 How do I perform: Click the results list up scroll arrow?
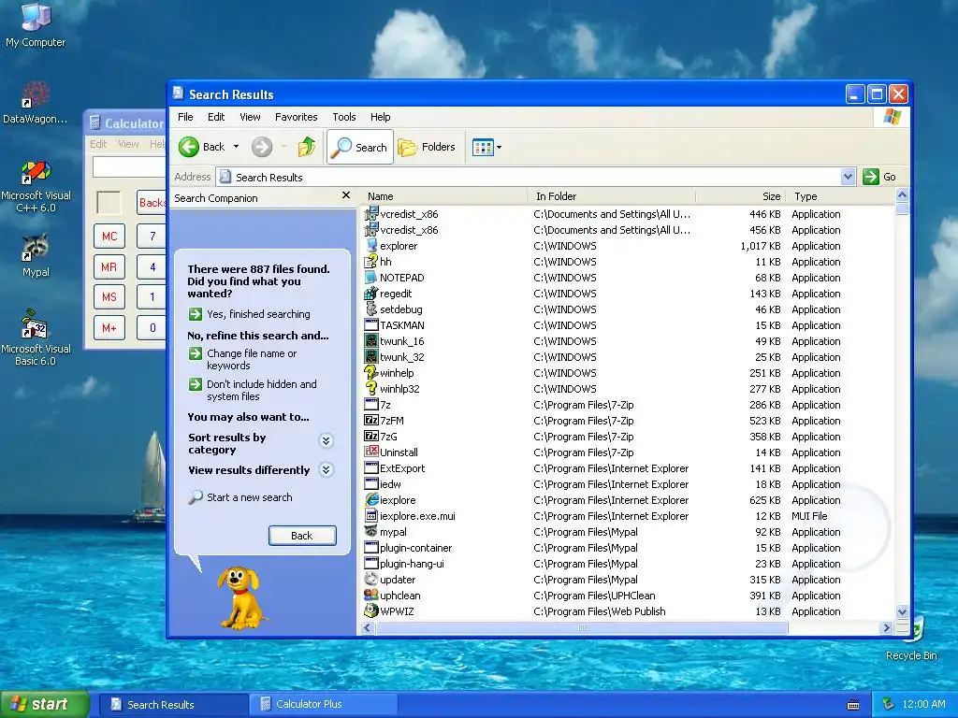tap(902, 195)
